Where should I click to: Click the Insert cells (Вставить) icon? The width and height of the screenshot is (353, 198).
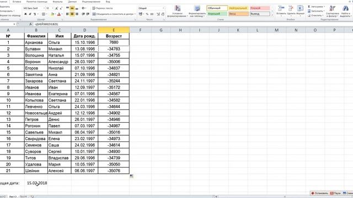tap(281, 9)
